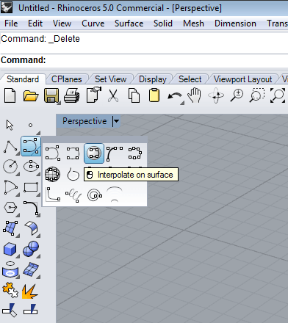
Task: Select the Boolean Union spheres tool
Action: coord(31,249)
